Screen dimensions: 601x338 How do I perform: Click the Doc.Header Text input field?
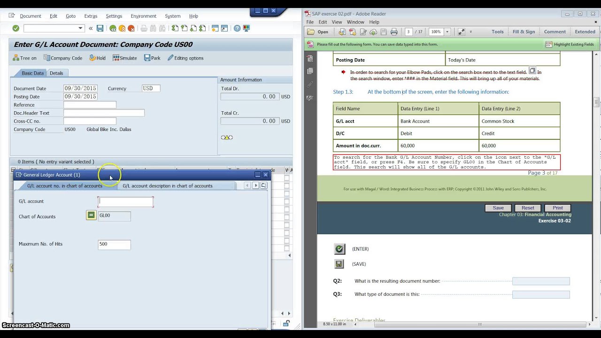[104, 113]
